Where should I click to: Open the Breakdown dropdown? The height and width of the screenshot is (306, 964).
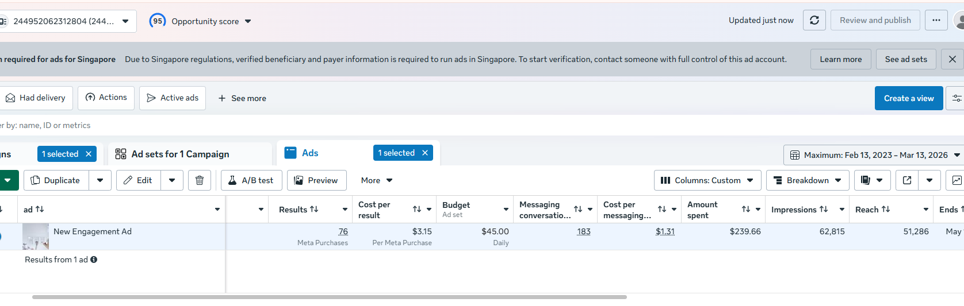[808, 180]
